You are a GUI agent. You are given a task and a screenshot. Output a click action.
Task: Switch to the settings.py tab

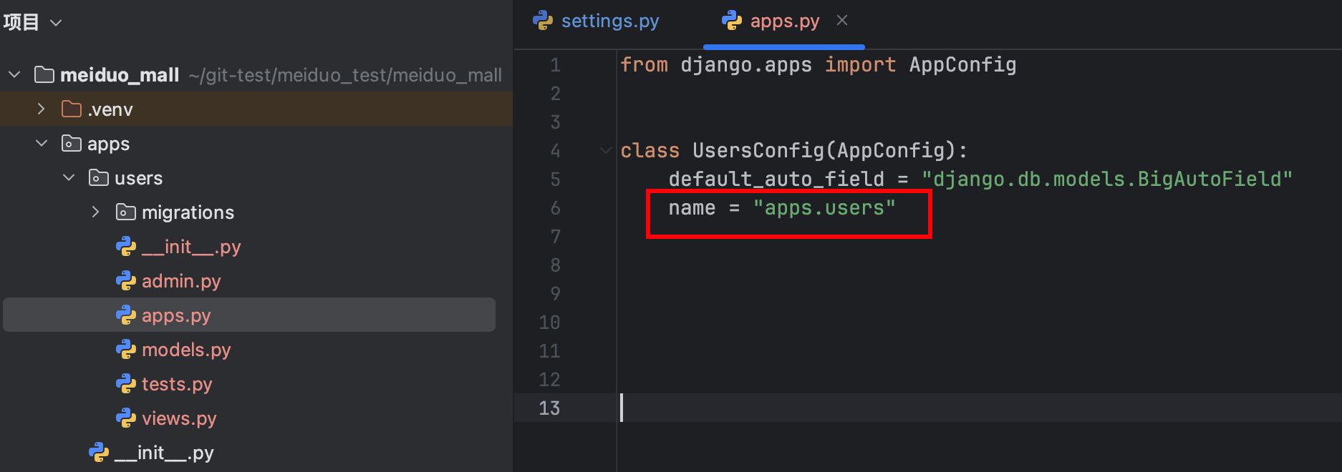[x=609, y=21]
